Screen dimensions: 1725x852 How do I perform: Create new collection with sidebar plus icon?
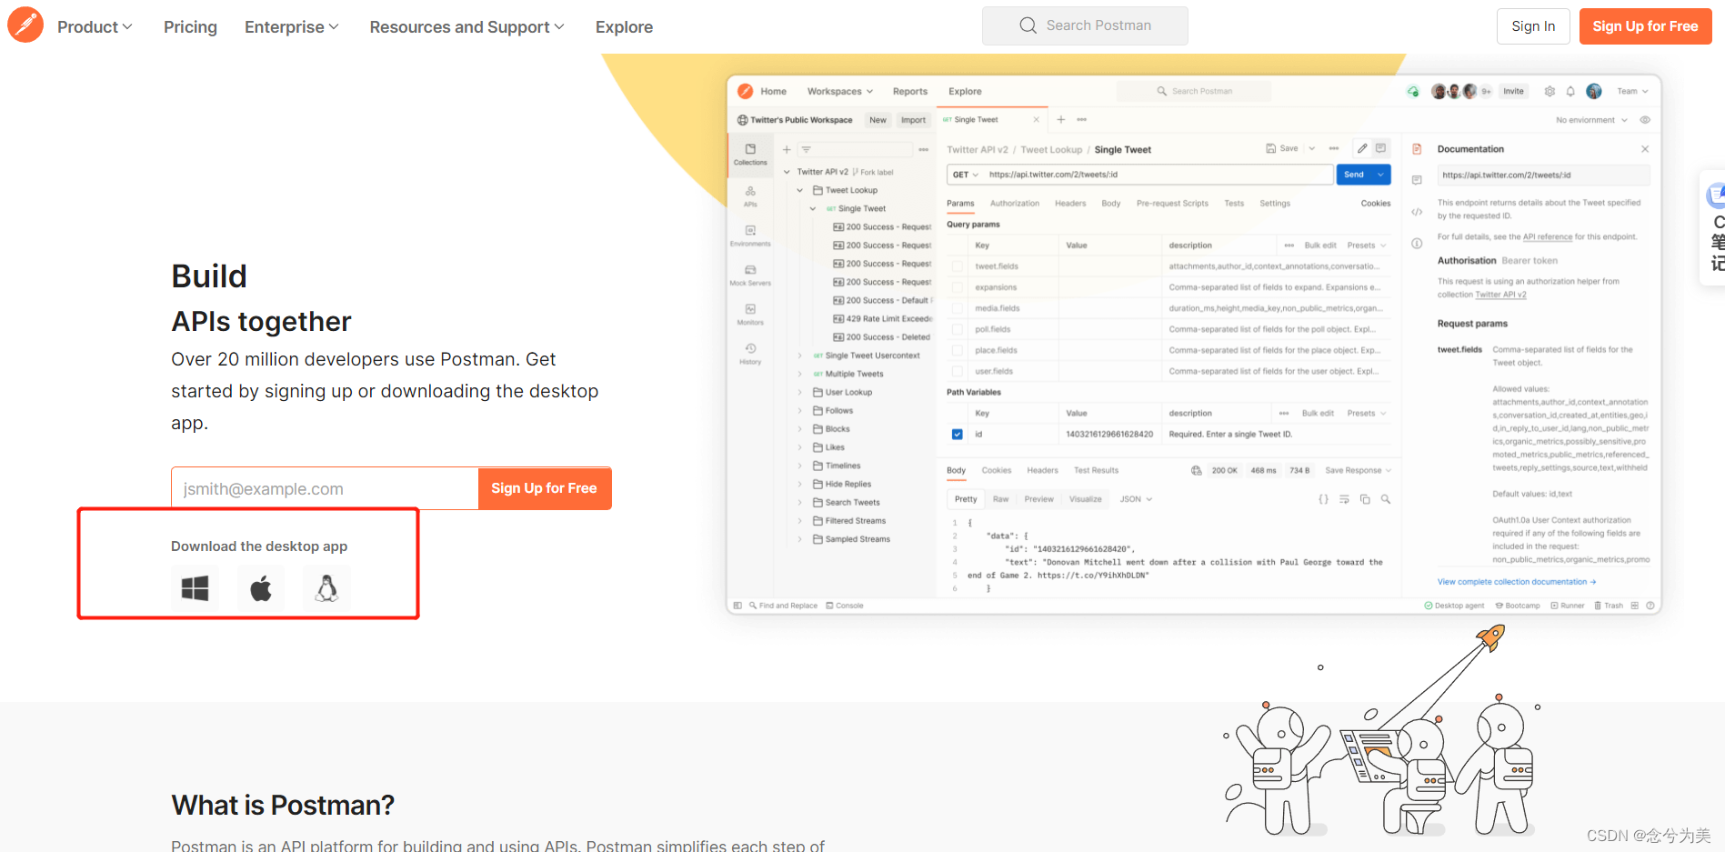[x=787, y=149]
